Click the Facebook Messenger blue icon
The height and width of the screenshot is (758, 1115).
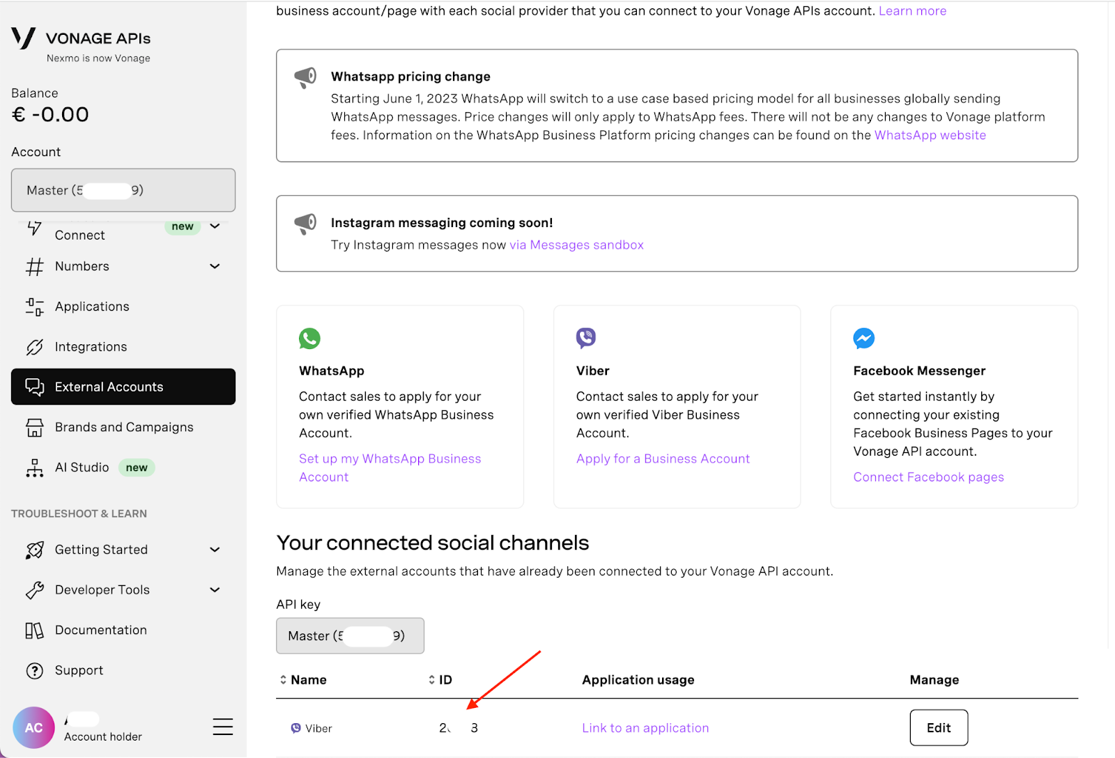pyautogui.click(x=864, y=339)
